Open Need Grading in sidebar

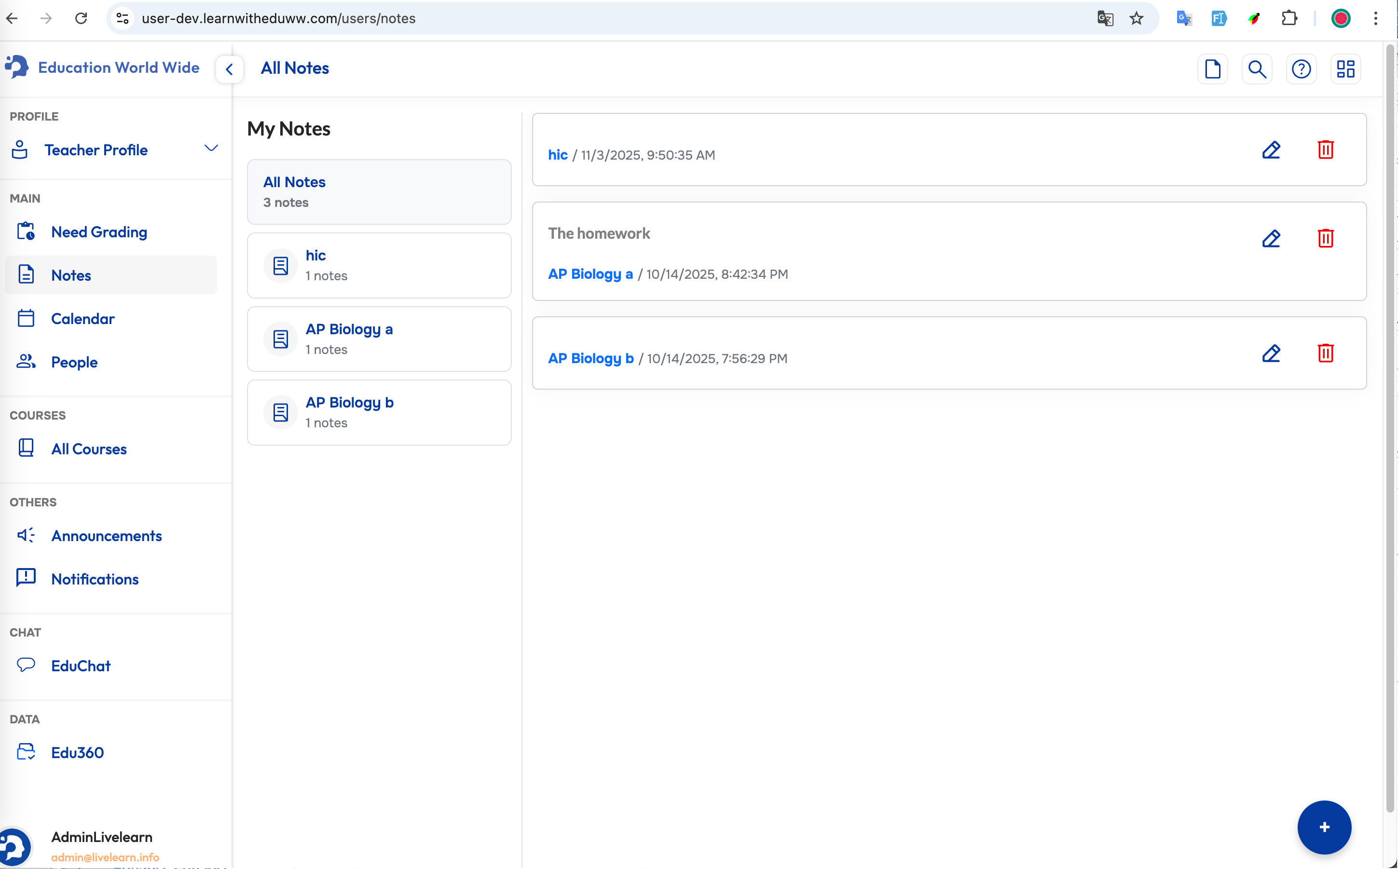point(99,232)
